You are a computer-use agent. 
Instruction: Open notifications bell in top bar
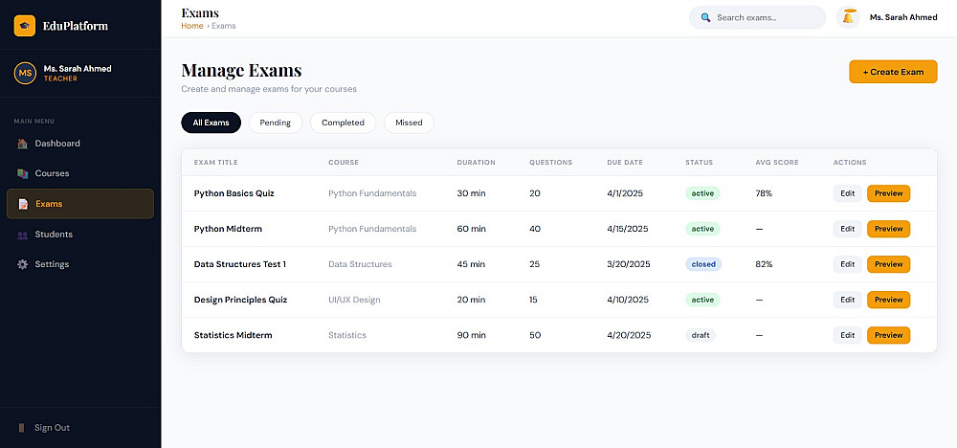coord(848,17)
